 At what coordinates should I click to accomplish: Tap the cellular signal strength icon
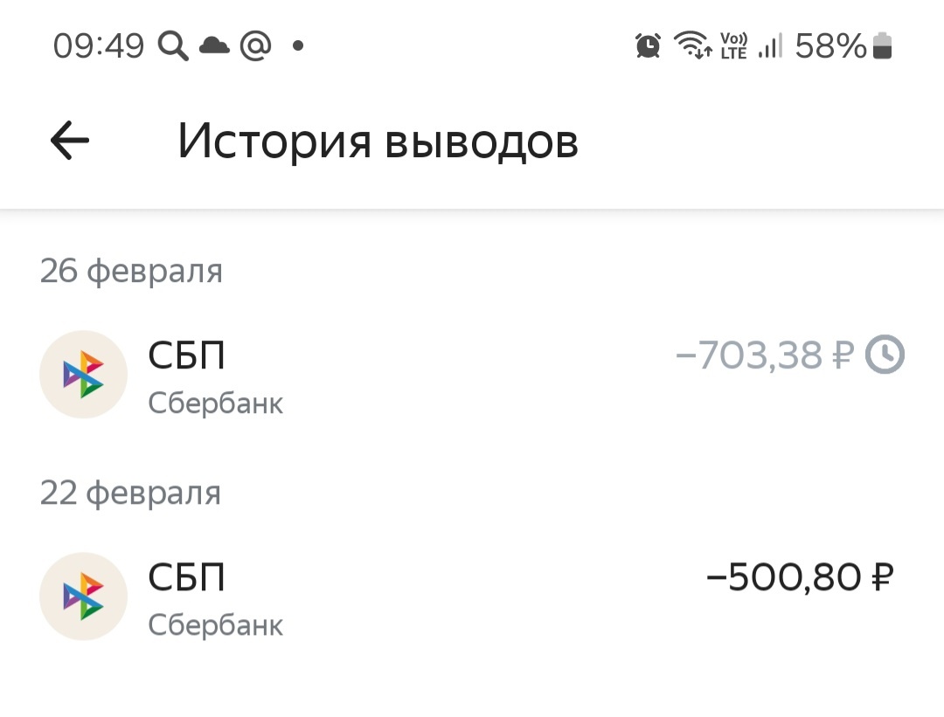tap(771, 45)
